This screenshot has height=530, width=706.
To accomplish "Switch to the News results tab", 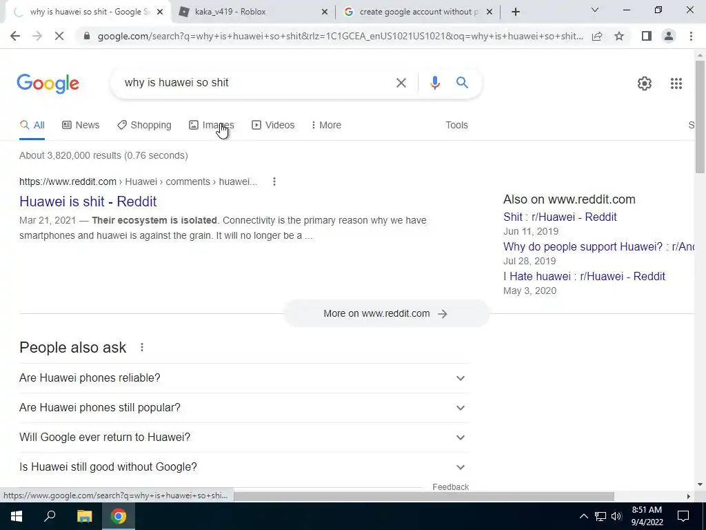I will [x=81, y=125].
